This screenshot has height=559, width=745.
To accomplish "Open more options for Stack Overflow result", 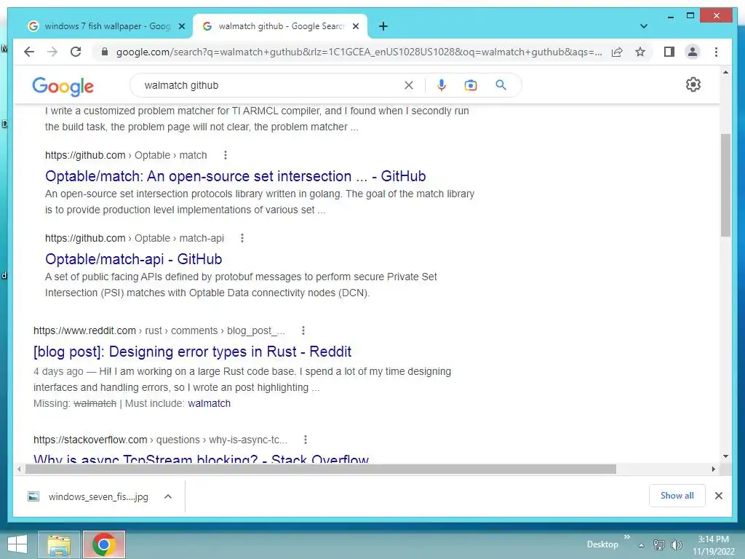I will pos(306,440).
